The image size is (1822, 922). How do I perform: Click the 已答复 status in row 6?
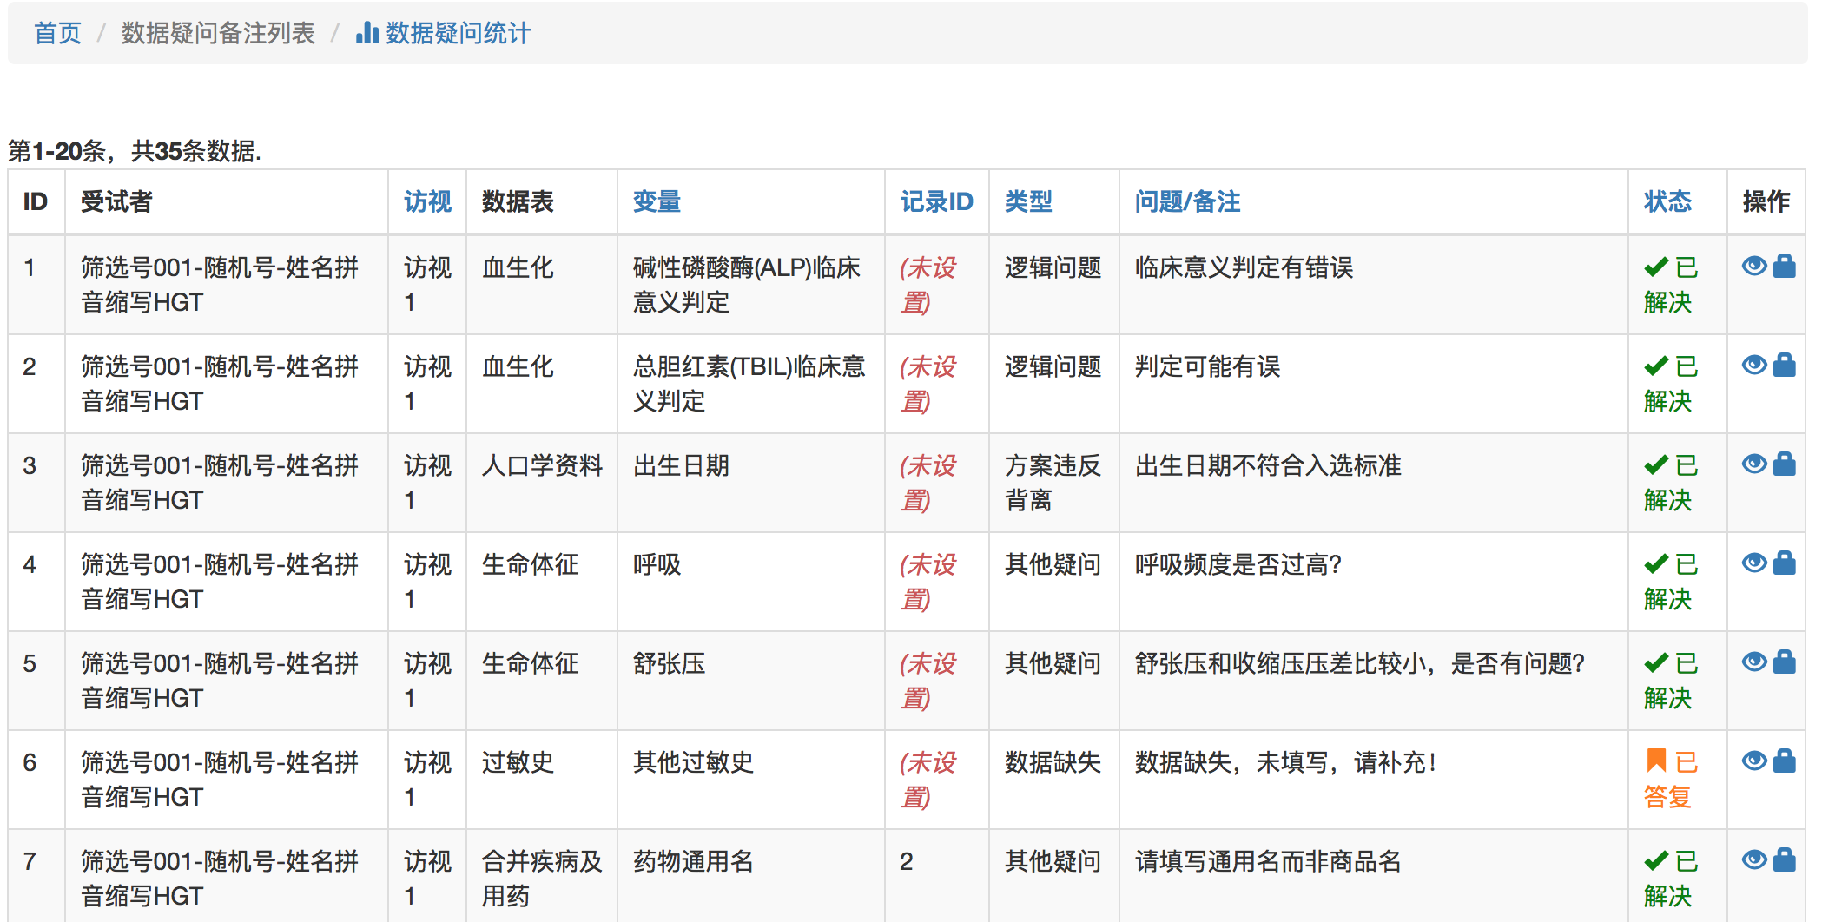click(x=1670, y=779)
